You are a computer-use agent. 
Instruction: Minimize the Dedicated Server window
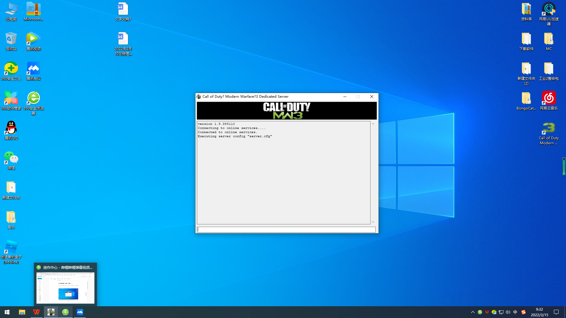tap(345, 97)
